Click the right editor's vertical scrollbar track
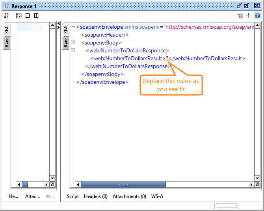Screen dimensions: 264x211 (x=257, y=102)
